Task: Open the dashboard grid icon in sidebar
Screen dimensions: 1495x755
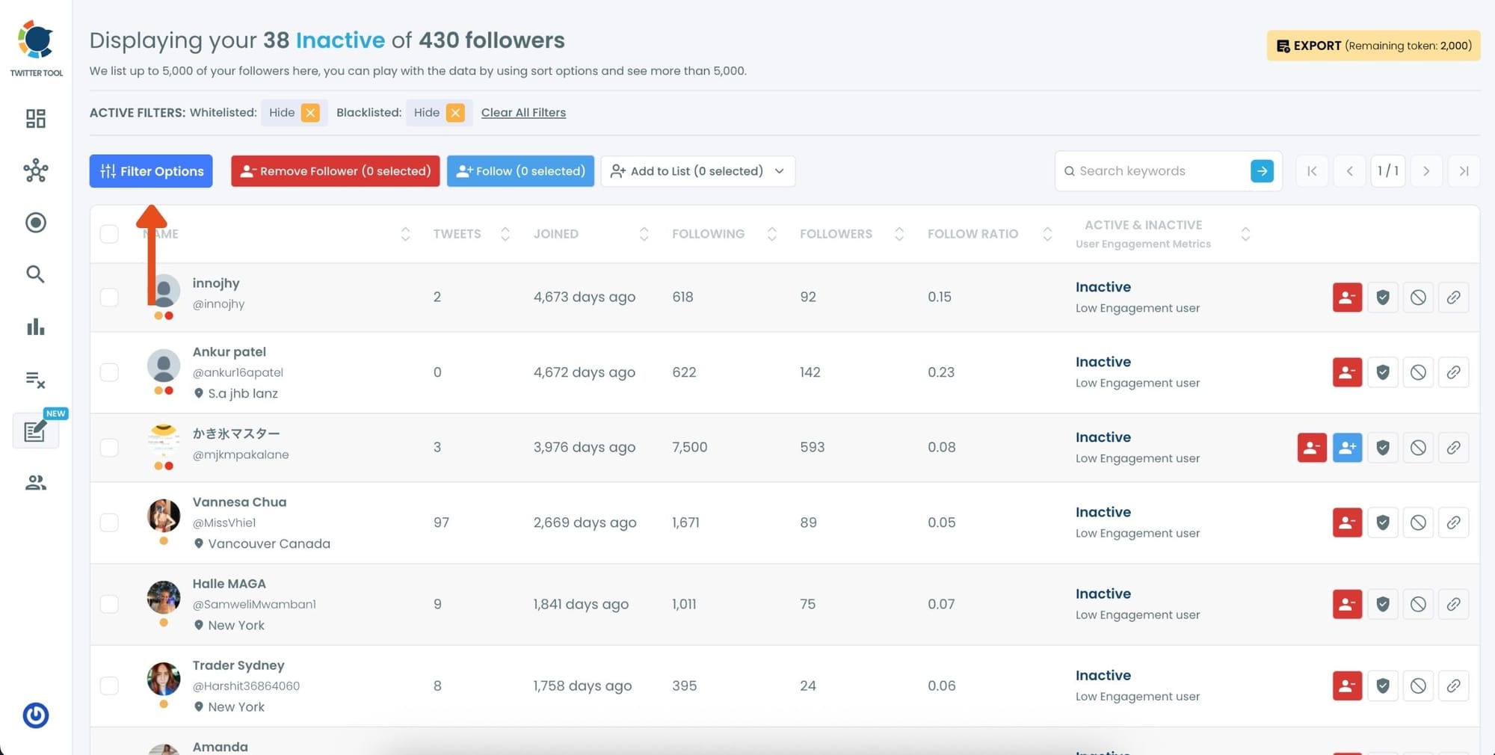Action: (x=35, y=118)
